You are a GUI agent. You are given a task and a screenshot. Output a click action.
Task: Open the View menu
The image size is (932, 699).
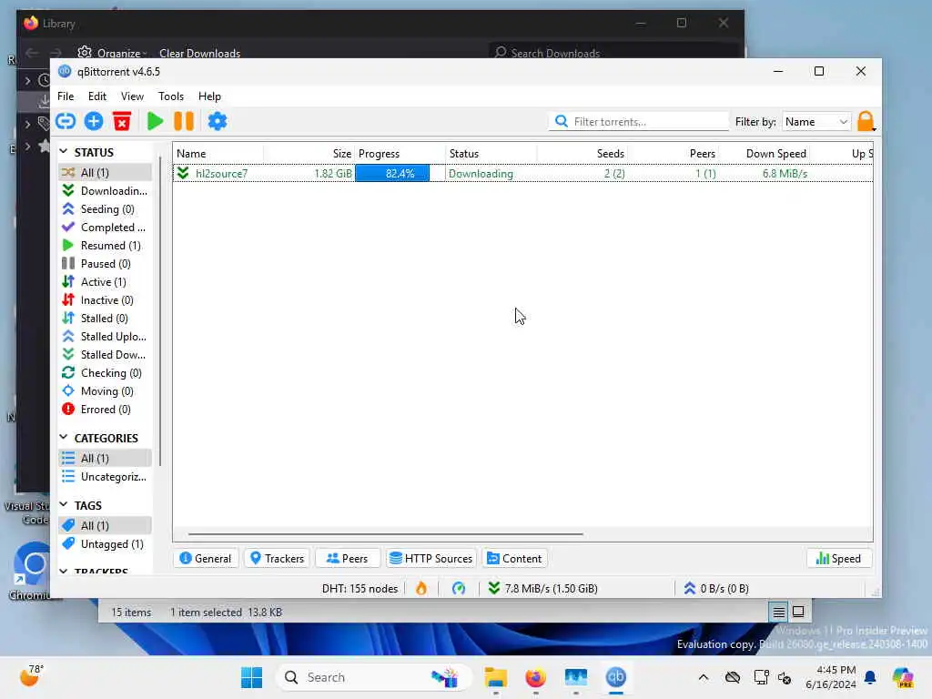[x=132, y=96]
